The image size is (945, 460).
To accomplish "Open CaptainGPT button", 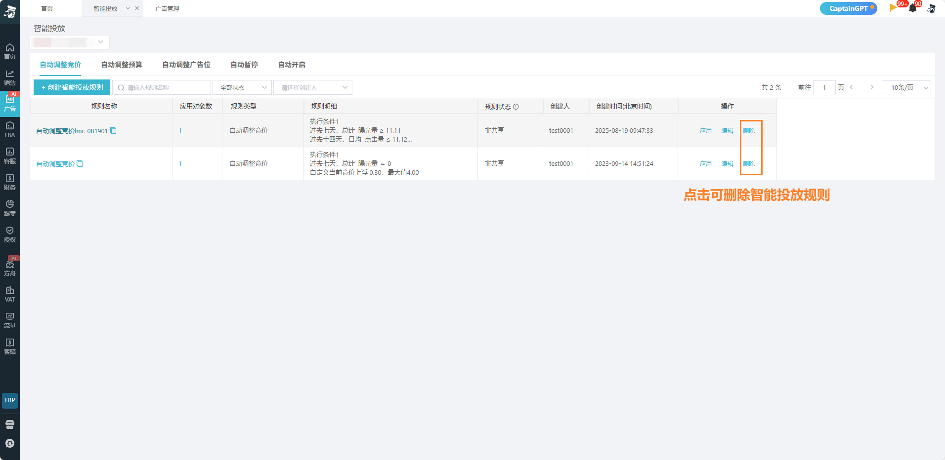I will pyautogui.click(x=849, y=8).
